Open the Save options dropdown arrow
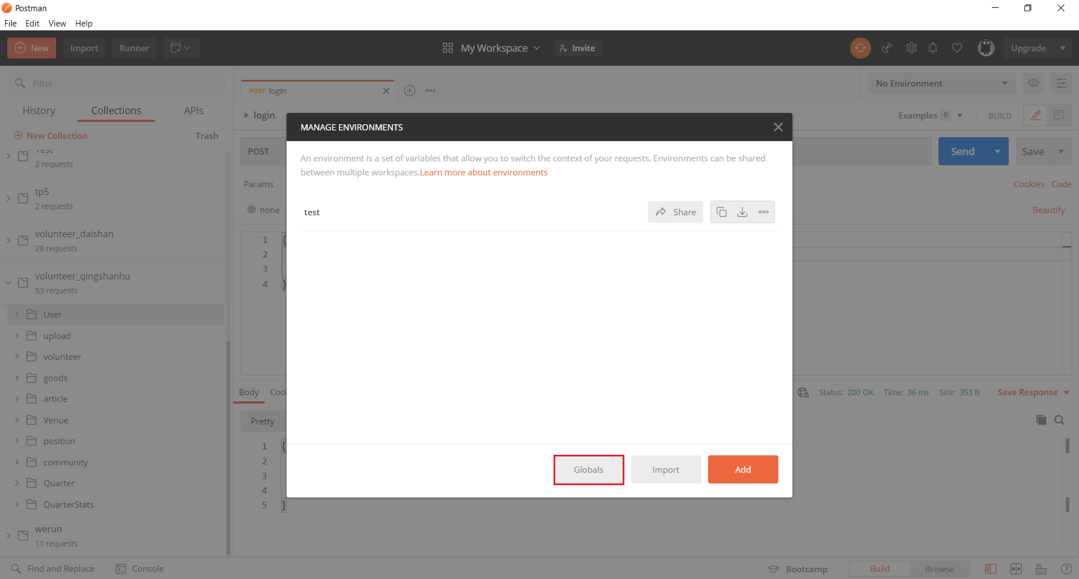The width and height of the screenshot is (1079, 579). click(1061, 151)
